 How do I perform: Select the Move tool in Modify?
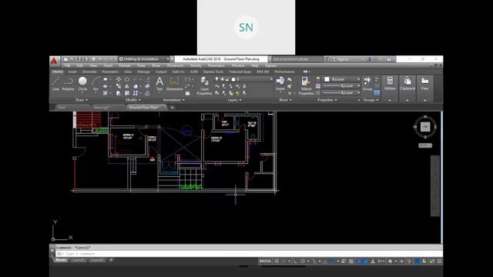tap(118, 79)
